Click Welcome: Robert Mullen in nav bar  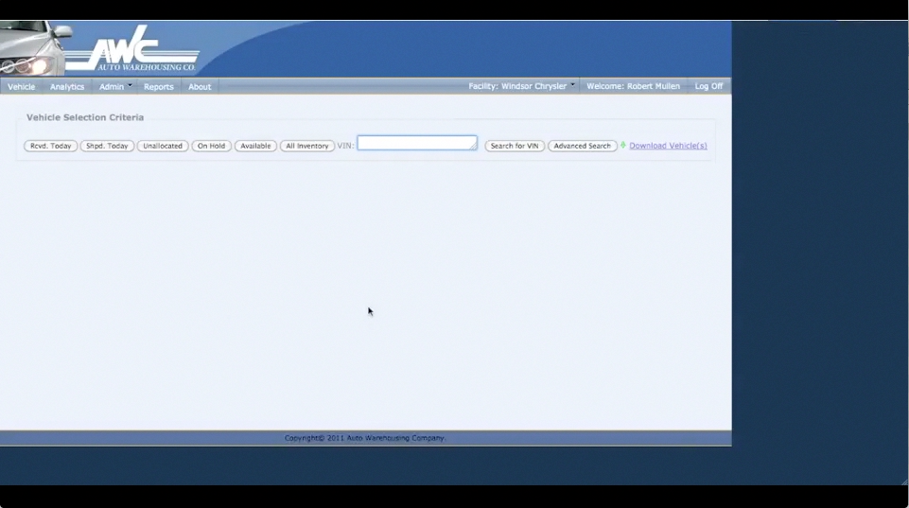(633, 86)
